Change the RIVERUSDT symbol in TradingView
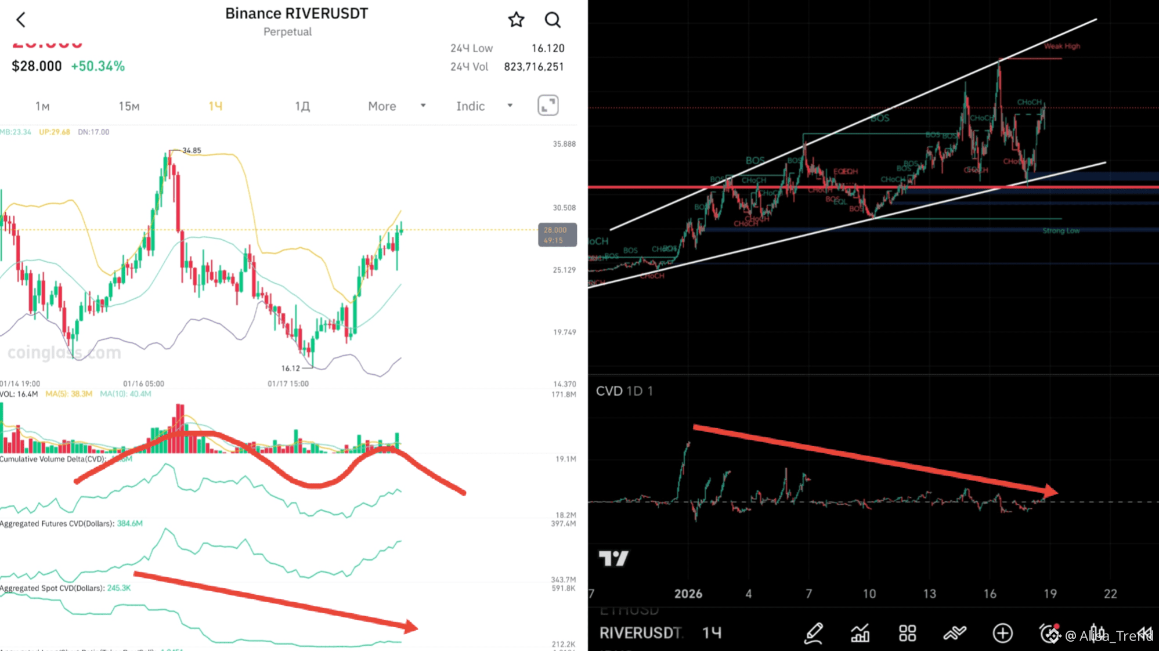Image resolution: width=1159 pixels, height=651 pixels. click(640, 633)
